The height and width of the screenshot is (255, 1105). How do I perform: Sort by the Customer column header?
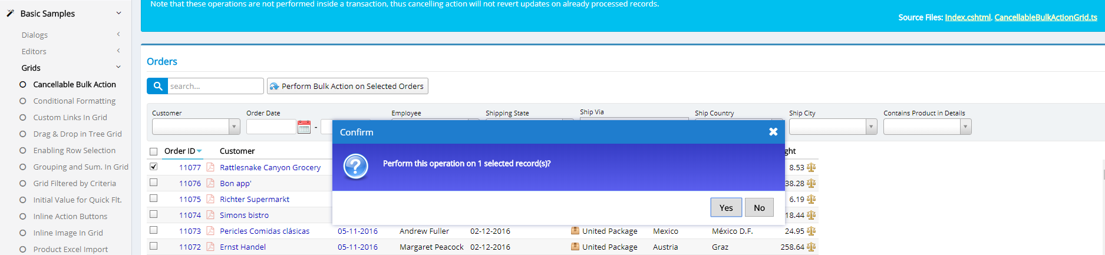pyautogui.click(x=237, y=151)
